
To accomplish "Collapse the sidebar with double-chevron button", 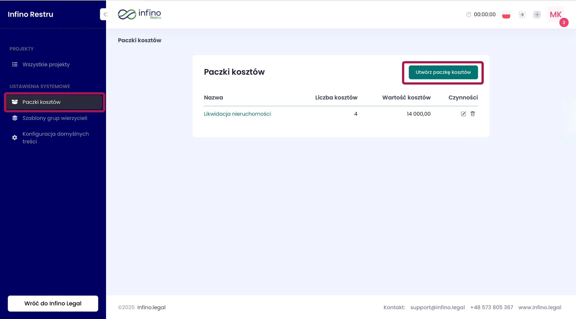I will pyautogui.click(x=106, y=14).
